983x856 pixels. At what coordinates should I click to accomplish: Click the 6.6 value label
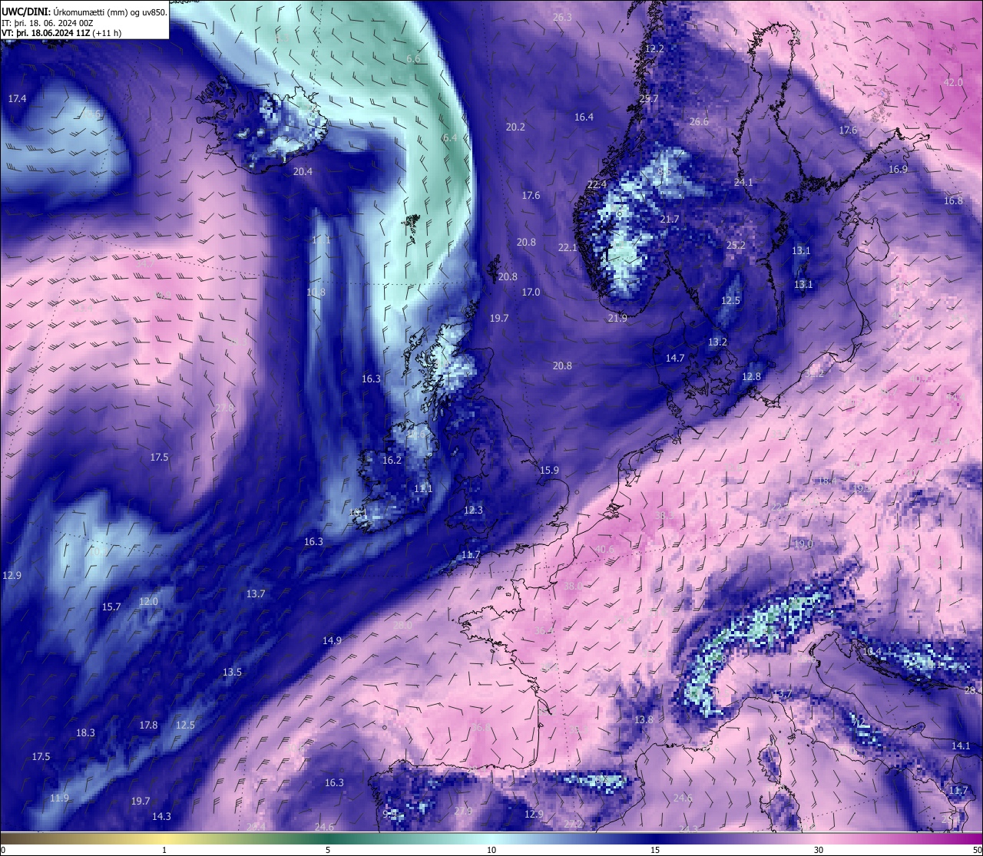413,59
